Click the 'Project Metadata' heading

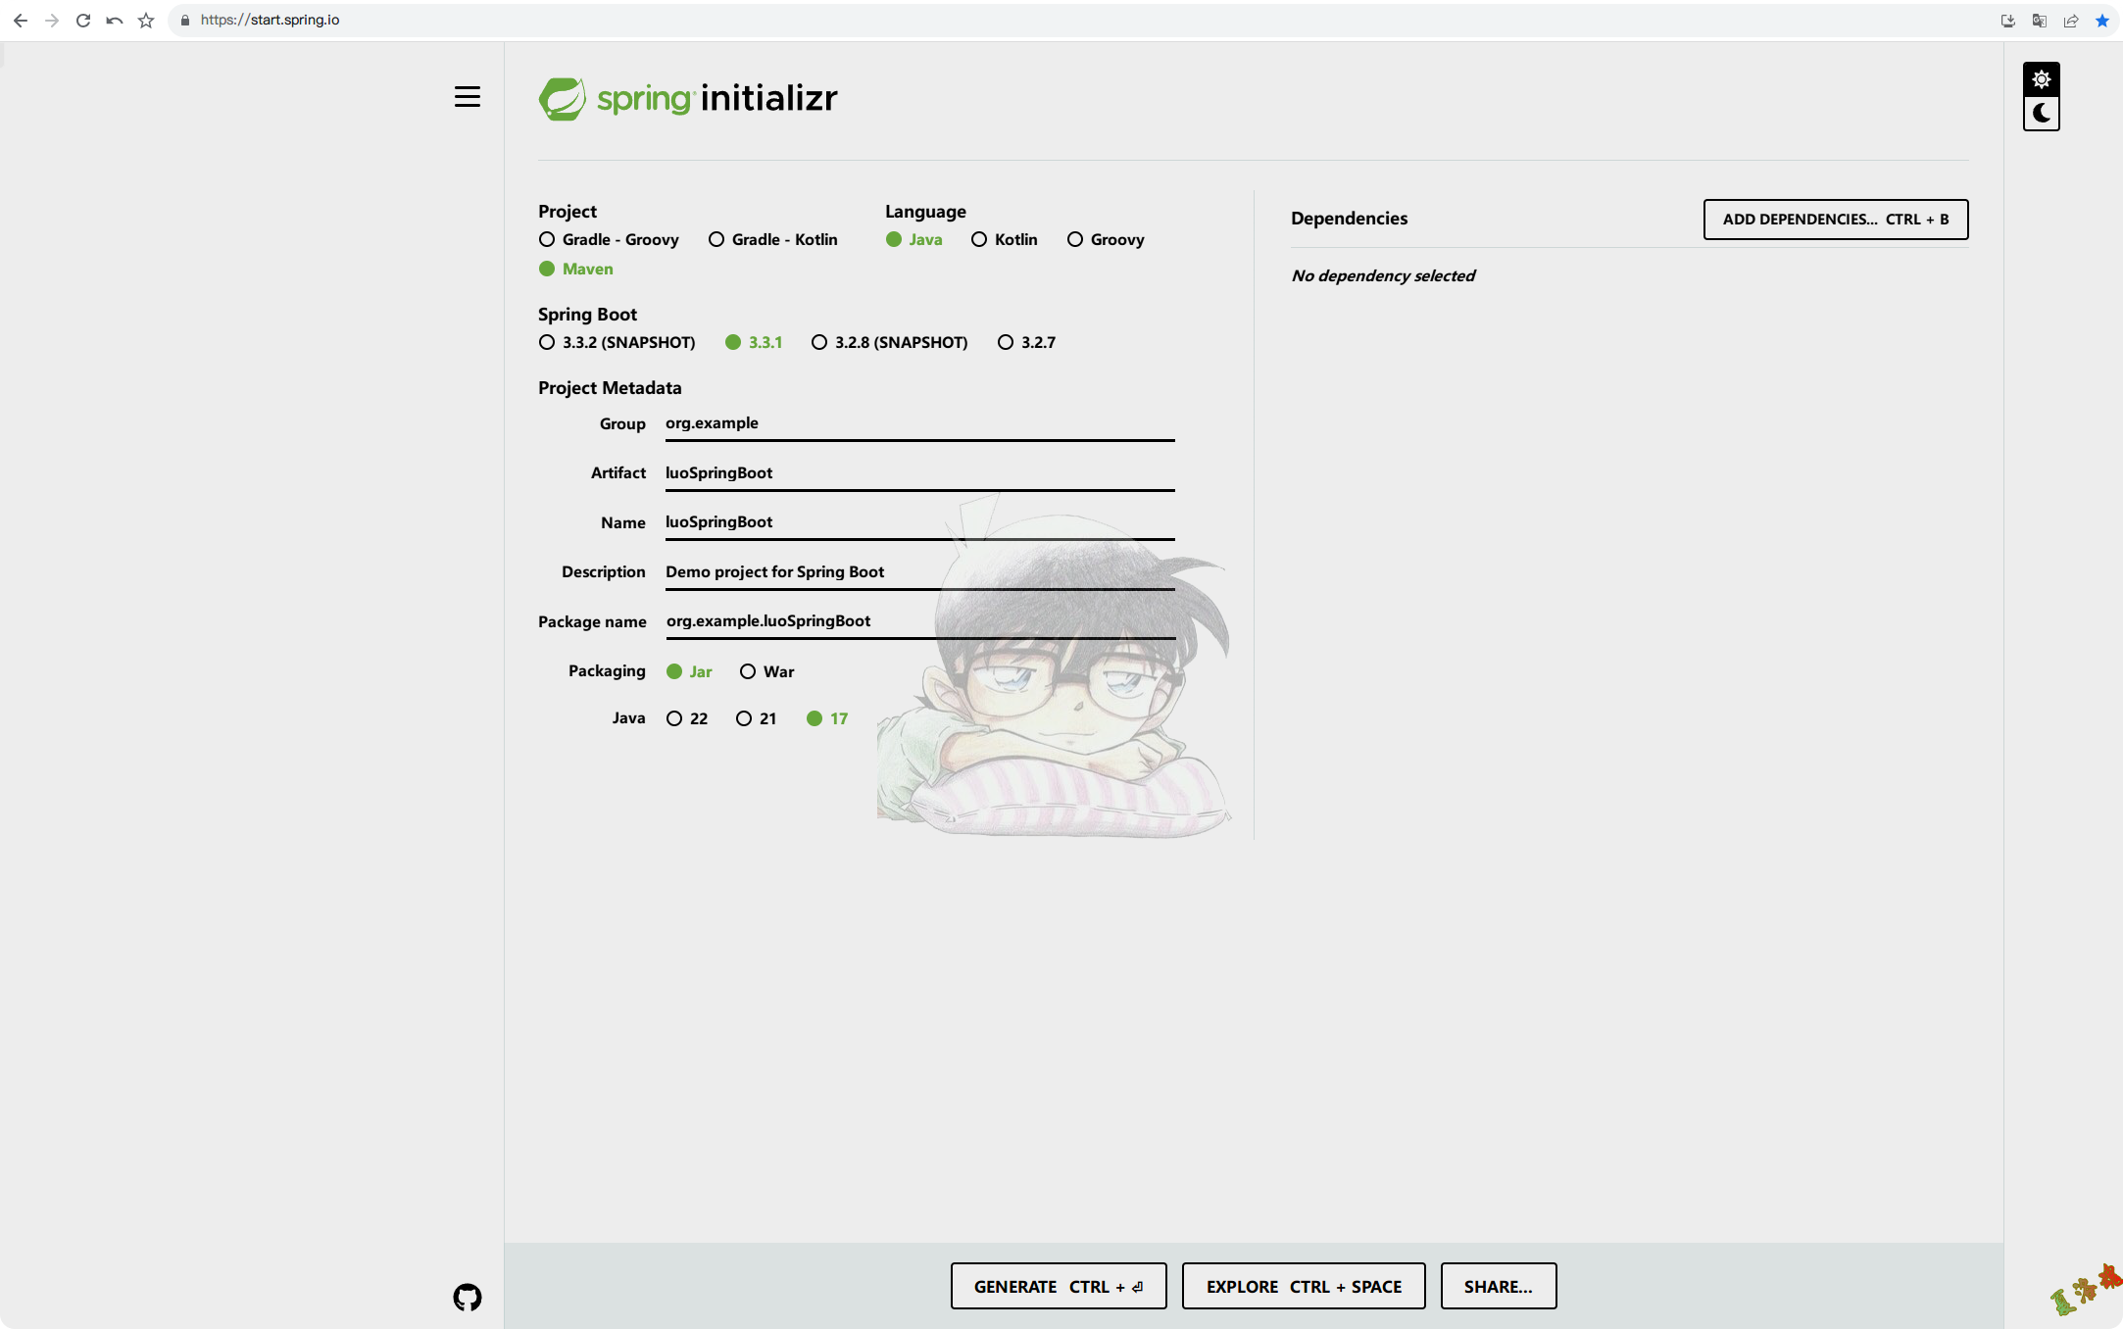(x=610, y=388)
